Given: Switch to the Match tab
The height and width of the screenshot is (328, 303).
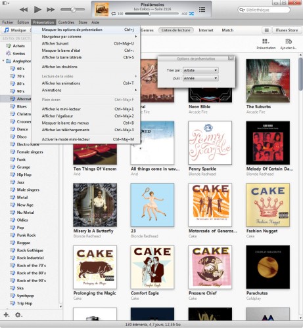Looking at the screenshot, I should pos(227,30).
